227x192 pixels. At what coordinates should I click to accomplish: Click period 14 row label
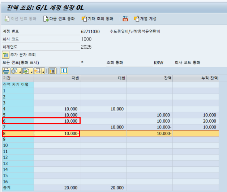pos(18,170)
